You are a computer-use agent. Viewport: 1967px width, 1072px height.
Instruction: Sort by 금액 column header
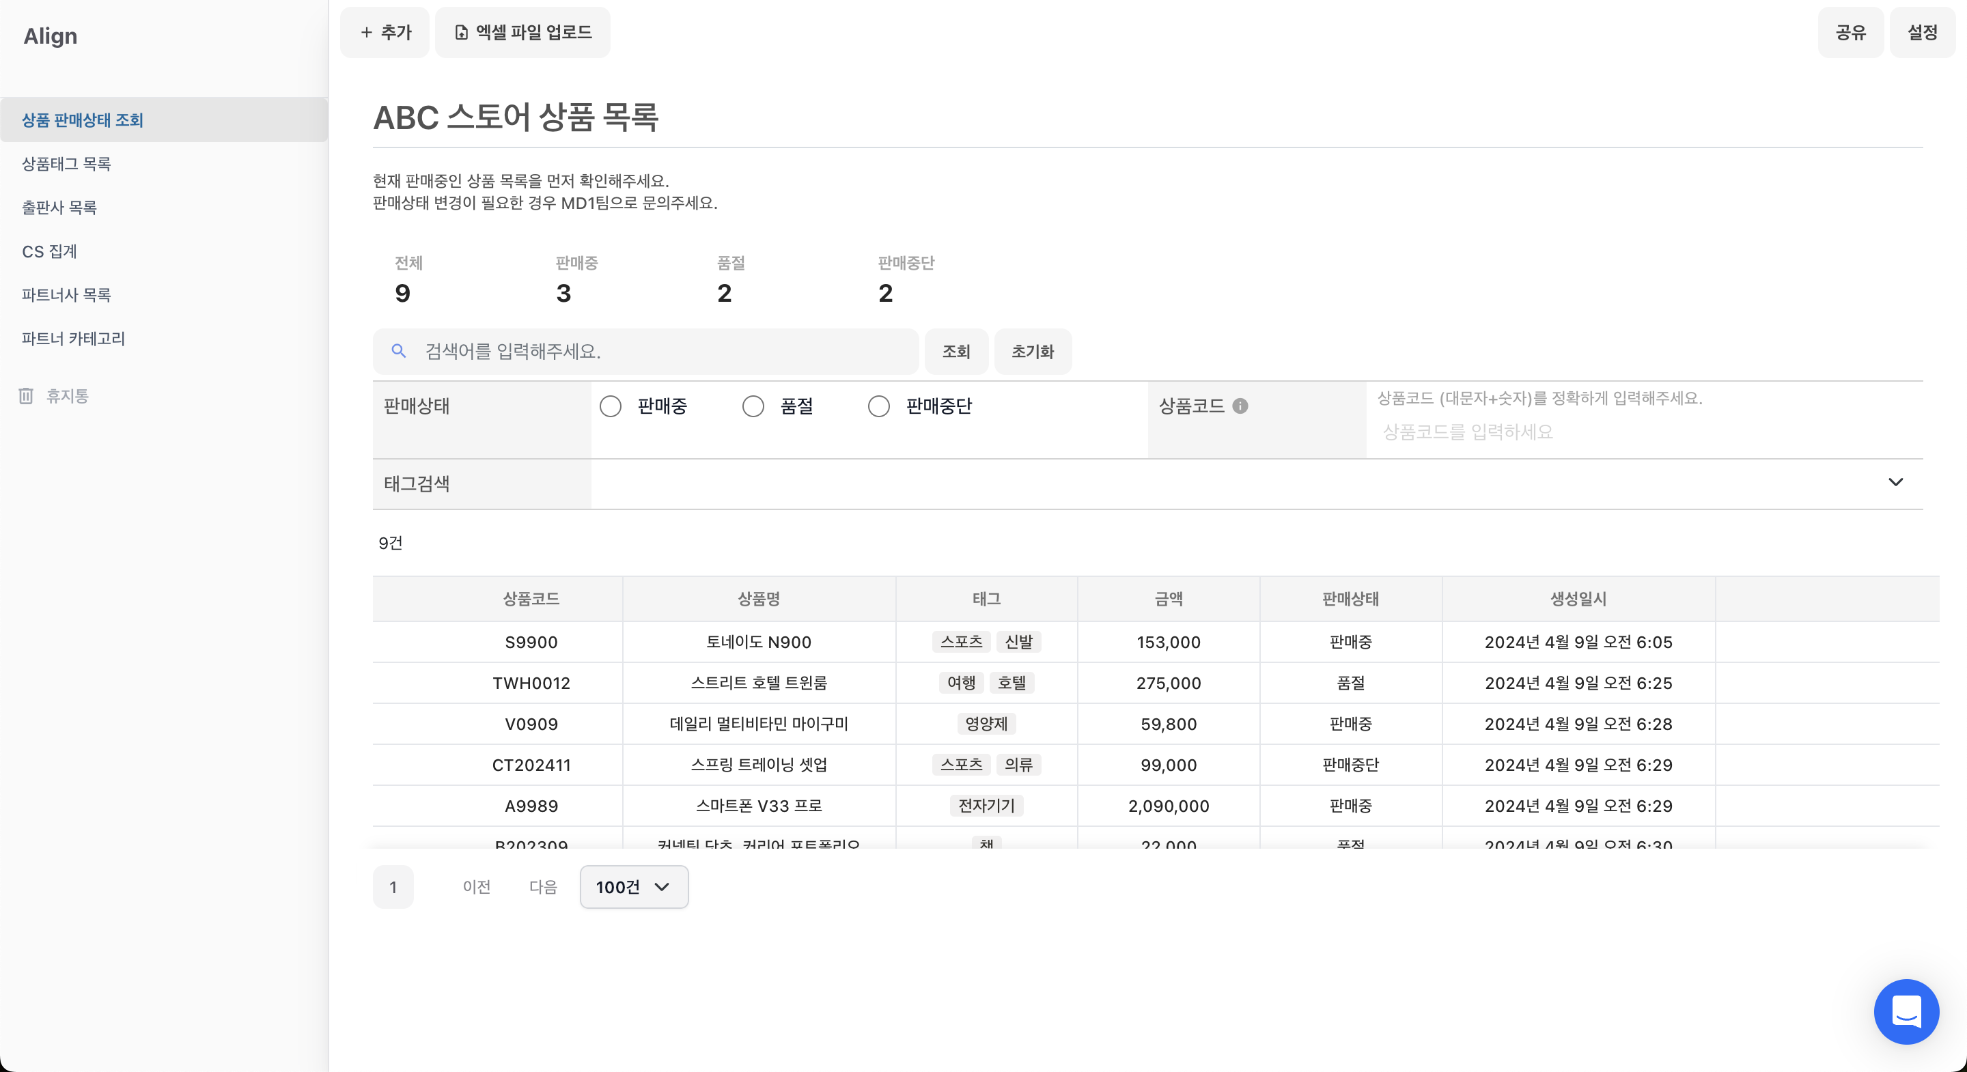click(1169, 600)
